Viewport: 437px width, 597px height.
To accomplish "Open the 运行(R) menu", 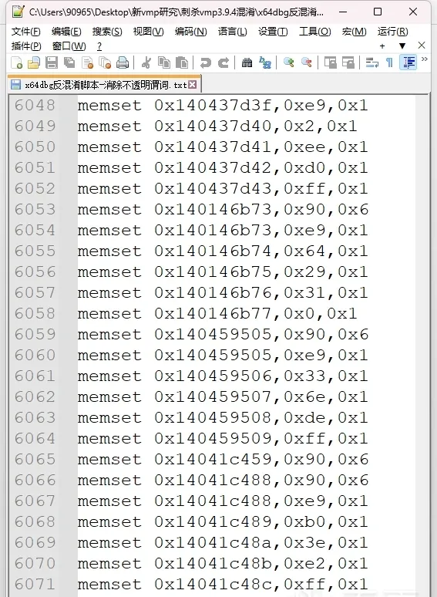I will click(x=393, y=32).
